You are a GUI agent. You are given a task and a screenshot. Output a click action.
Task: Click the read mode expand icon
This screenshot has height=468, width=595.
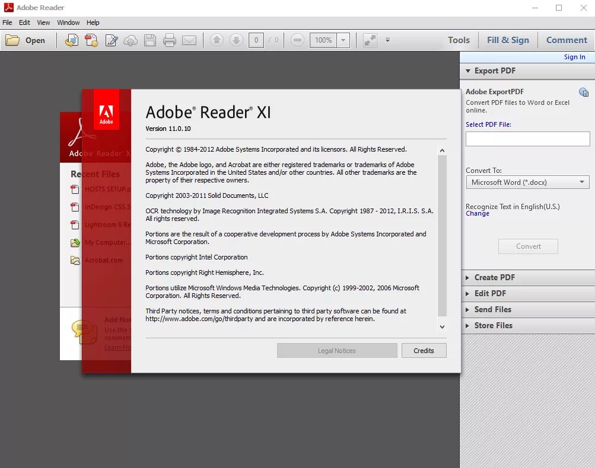370,40
